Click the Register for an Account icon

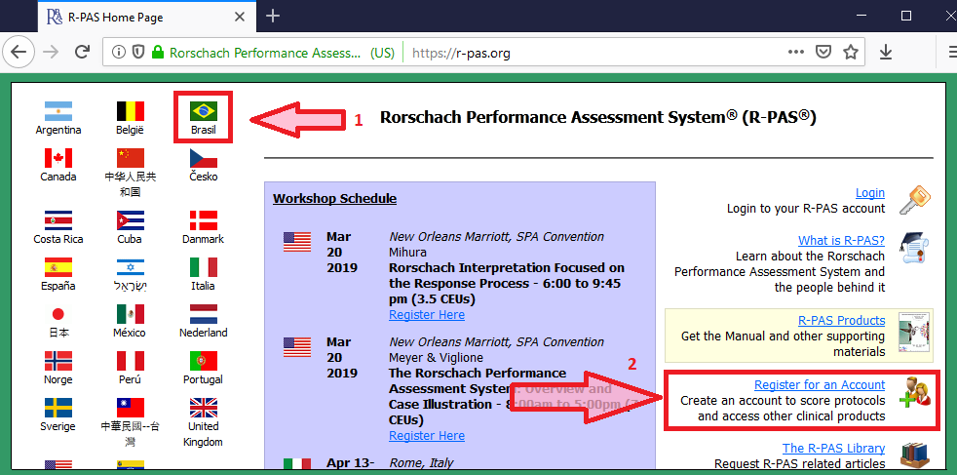point(914,392)
